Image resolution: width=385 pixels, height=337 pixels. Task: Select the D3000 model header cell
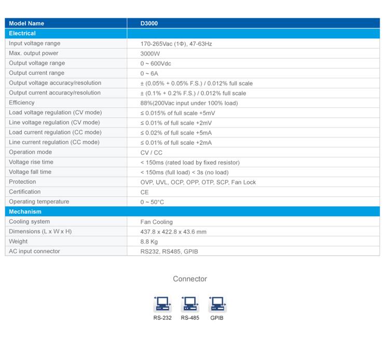tap(149, 23)
